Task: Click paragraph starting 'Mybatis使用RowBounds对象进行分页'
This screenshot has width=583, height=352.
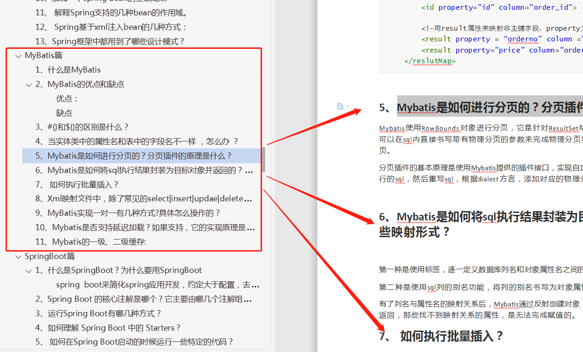Action: click(481, 139)
